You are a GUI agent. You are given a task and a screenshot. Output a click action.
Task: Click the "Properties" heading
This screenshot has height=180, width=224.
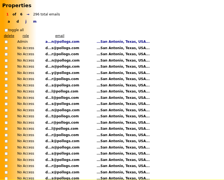(17, 5)
